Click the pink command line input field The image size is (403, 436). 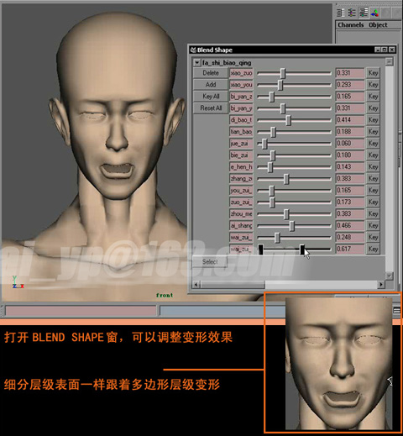click(81, 311)
